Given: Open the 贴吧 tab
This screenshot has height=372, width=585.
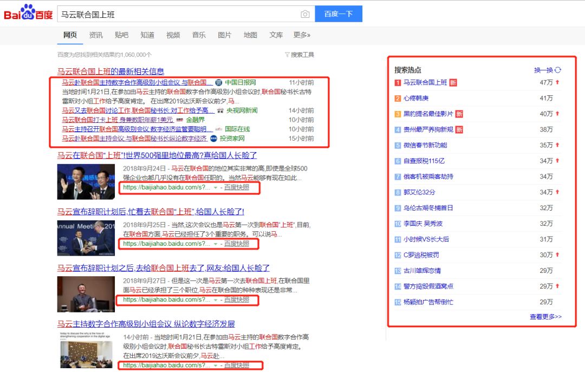Looking at the screenshot, I should click(x=122, y=35).
